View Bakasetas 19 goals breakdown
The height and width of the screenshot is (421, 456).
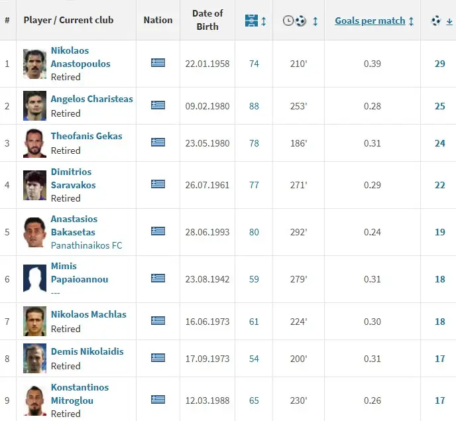point(439,232)
